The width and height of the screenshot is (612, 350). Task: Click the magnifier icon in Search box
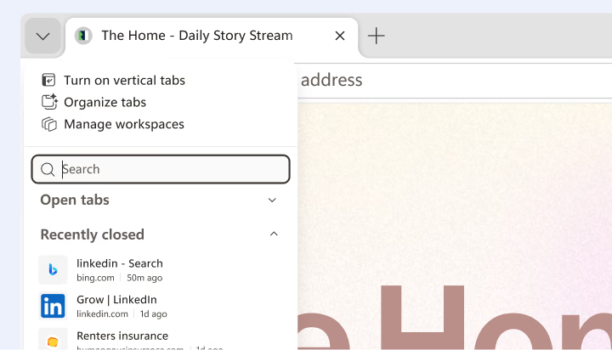coord(48,169)
